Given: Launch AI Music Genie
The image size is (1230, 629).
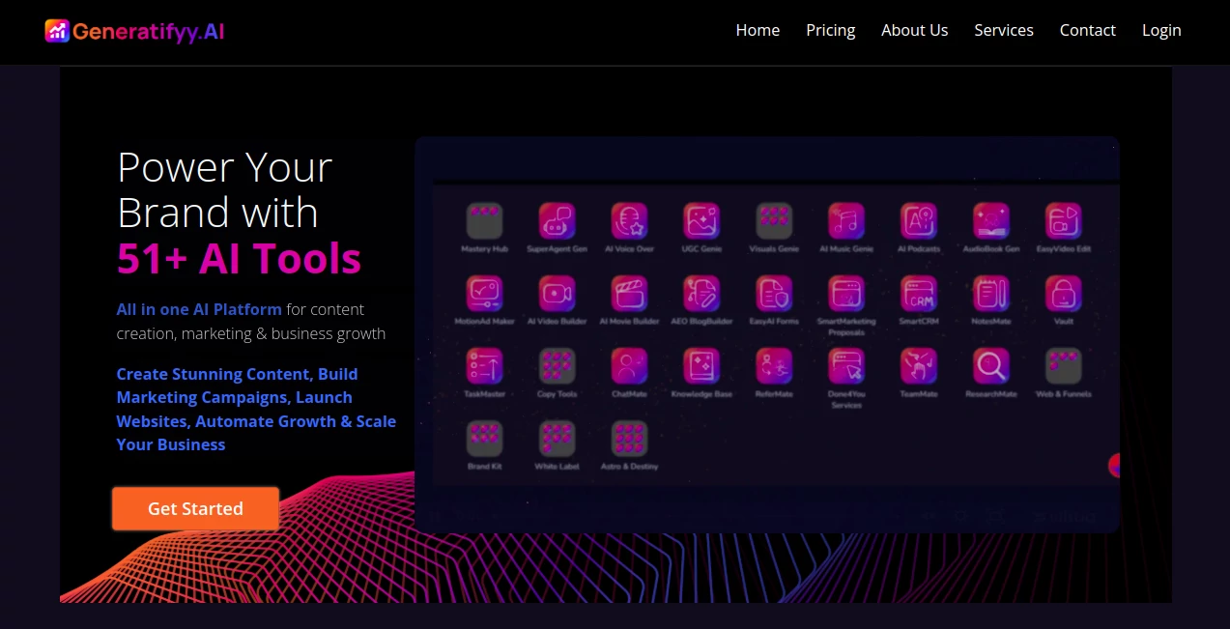Looking at the screenshot, I should (845, 220).
